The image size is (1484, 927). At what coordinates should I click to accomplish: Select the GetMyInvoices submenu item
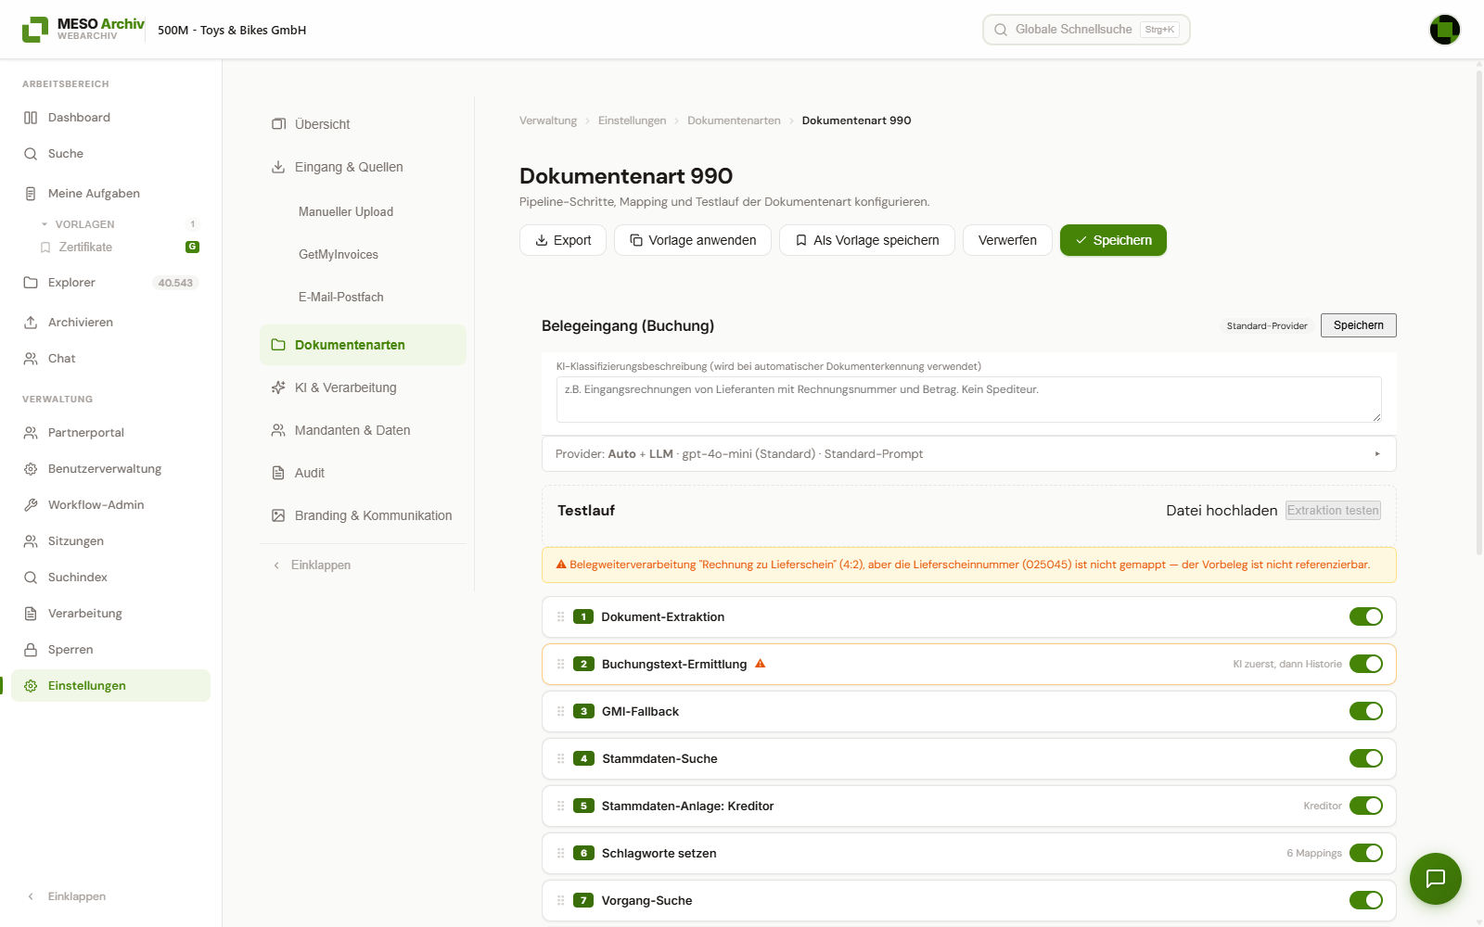pos(339,254)
